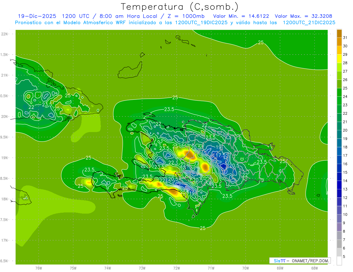This screenshot has width=353, height=272.
Task: Click the '68W' longitude axis label
Action: (314, 268)
